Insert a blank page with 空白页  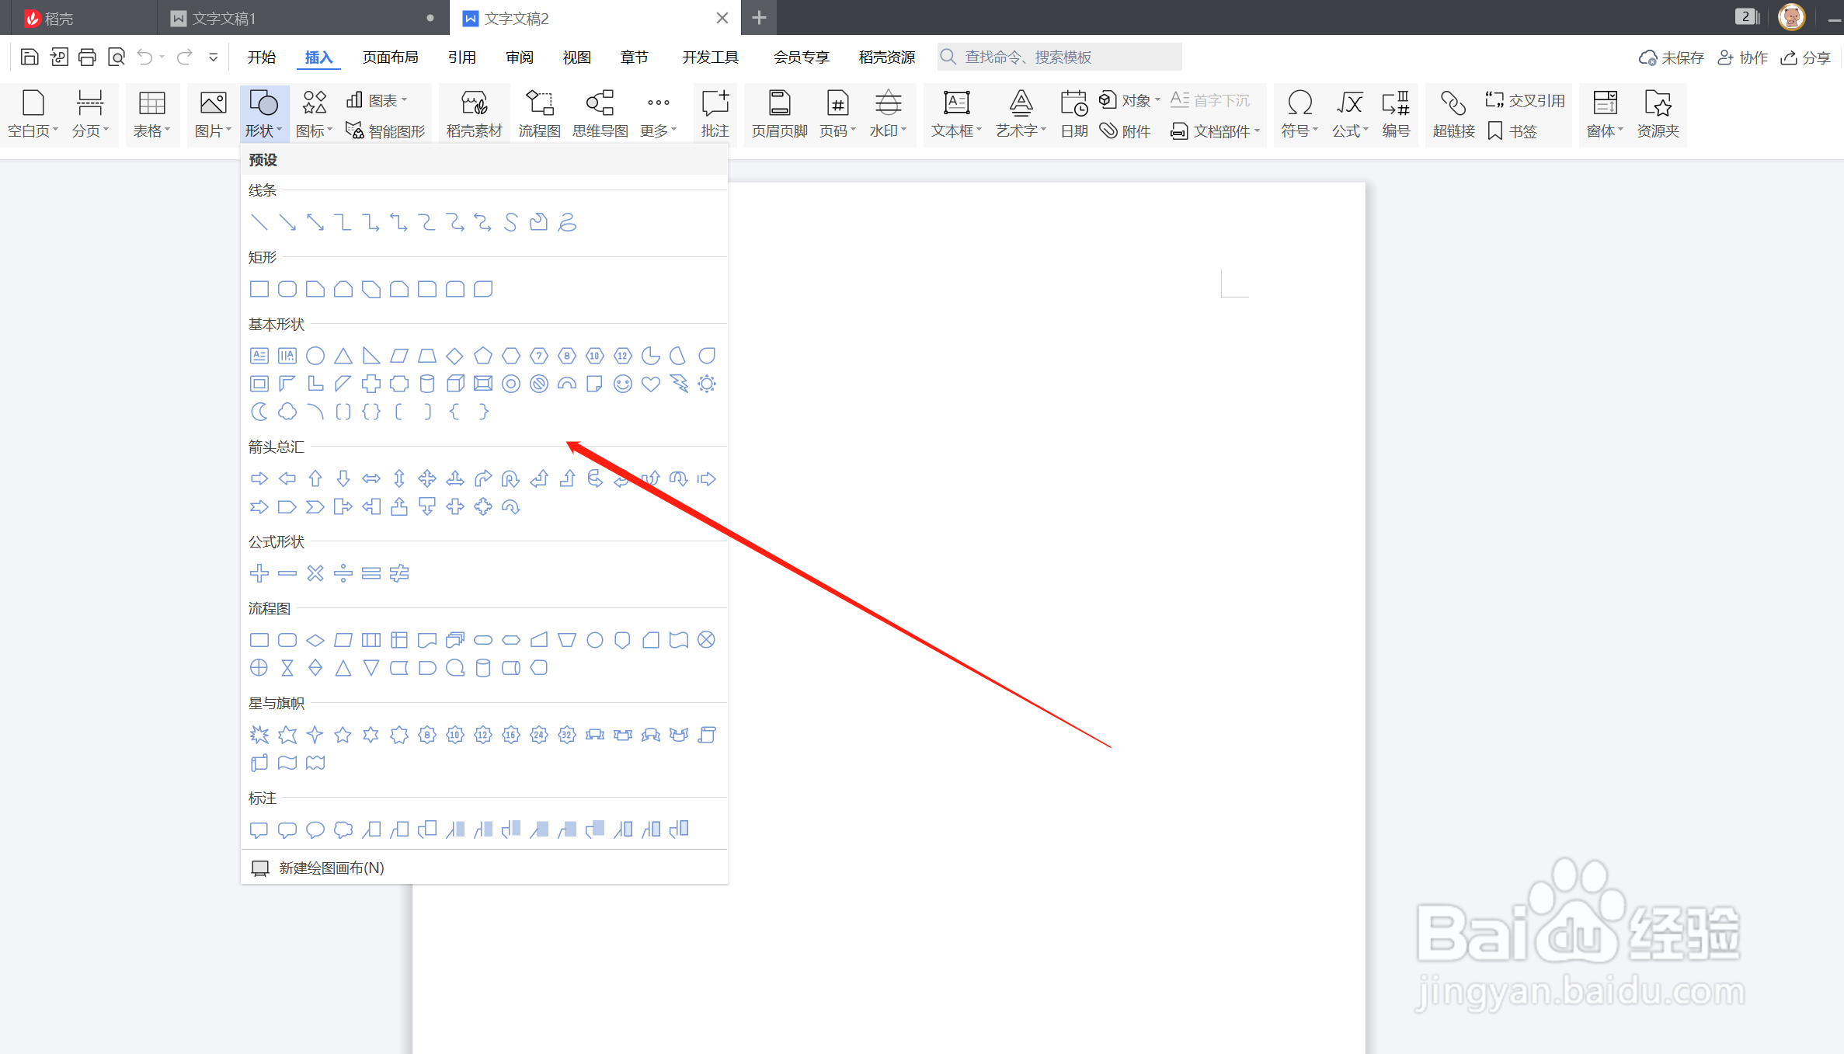click(33, 113)
